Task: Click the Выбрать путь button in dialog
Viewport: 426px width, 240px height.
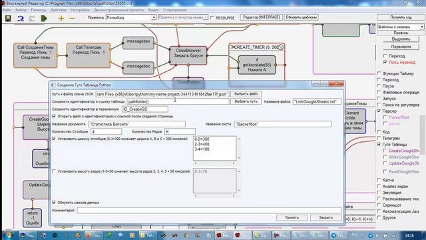Action: point(246,101)
